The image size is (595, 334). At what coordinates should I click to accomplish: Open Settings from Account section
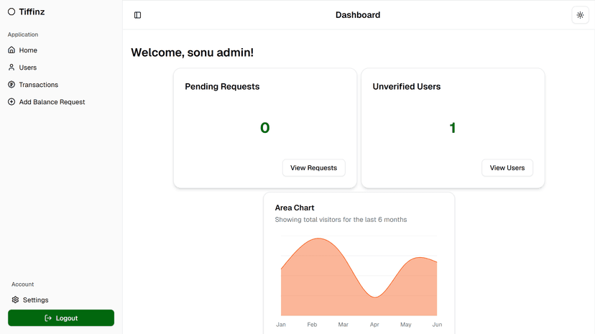click(x=36, y=300)
